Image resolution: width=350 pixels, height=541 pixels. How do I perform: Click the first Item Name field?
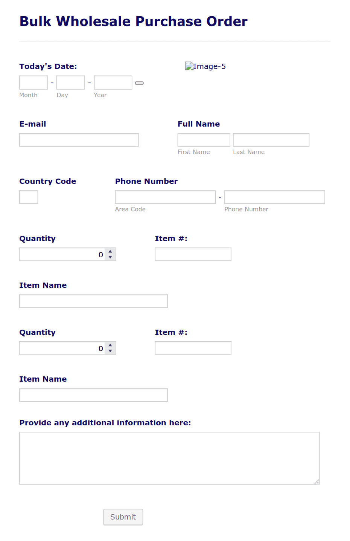tap(93, 301)
